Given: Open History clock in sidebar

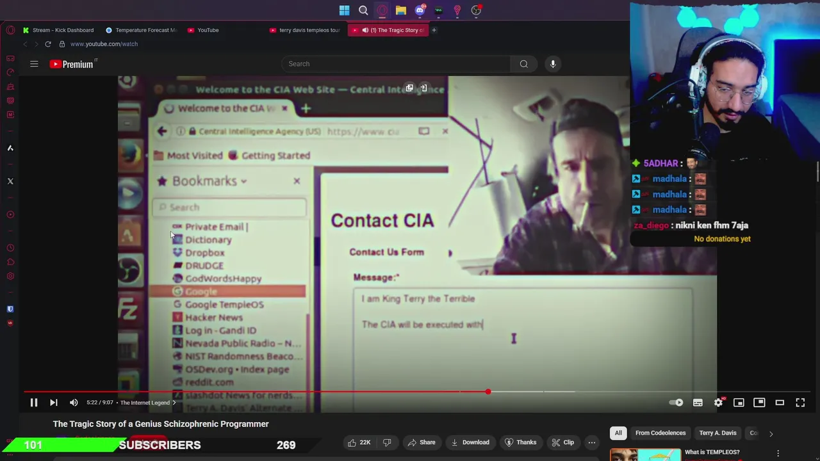Looking at the screenshot, I should [10, 248].
